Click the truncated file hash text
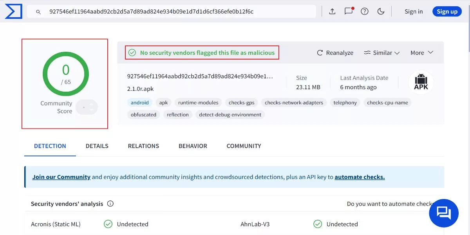Viewport: 470px width, 235px height. pyautogui.click(x=200, y=76)
